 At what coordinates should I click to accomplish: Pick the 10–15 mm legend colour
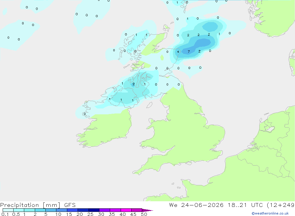pyautogui.click(x=62, y=210)
